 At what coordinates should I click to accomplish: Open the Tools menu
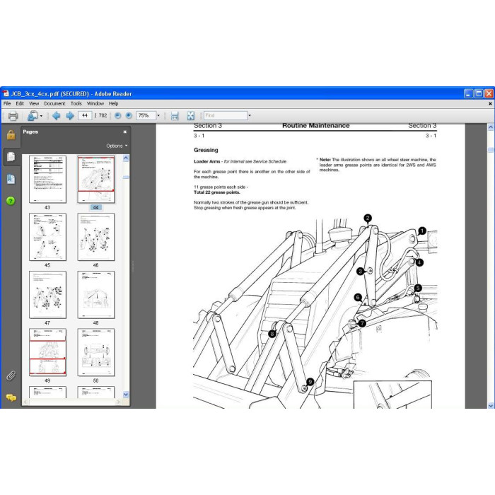tap(76, 103)
